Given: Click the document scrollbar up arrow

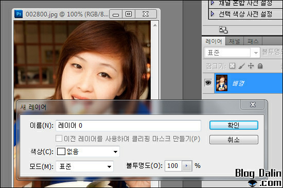Looking at the screenshot, I should (x=155, y=25).
